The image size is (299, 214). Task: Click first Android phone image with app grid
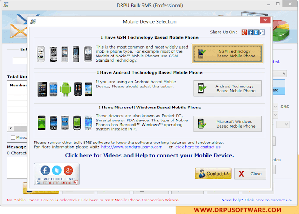[x=42, y=89]
